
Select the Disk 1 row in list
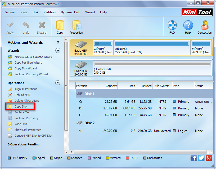click(141, 94)
